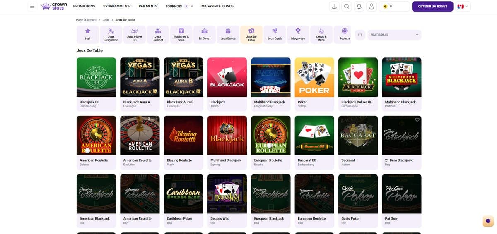Open the Promotions menu
Screen dimensions: 497x234
pos(84,6)
